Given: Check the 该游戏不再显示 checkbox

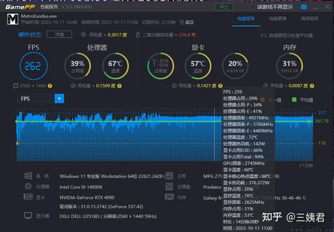Looking at the screenshot, I should (x=253, y=7).
